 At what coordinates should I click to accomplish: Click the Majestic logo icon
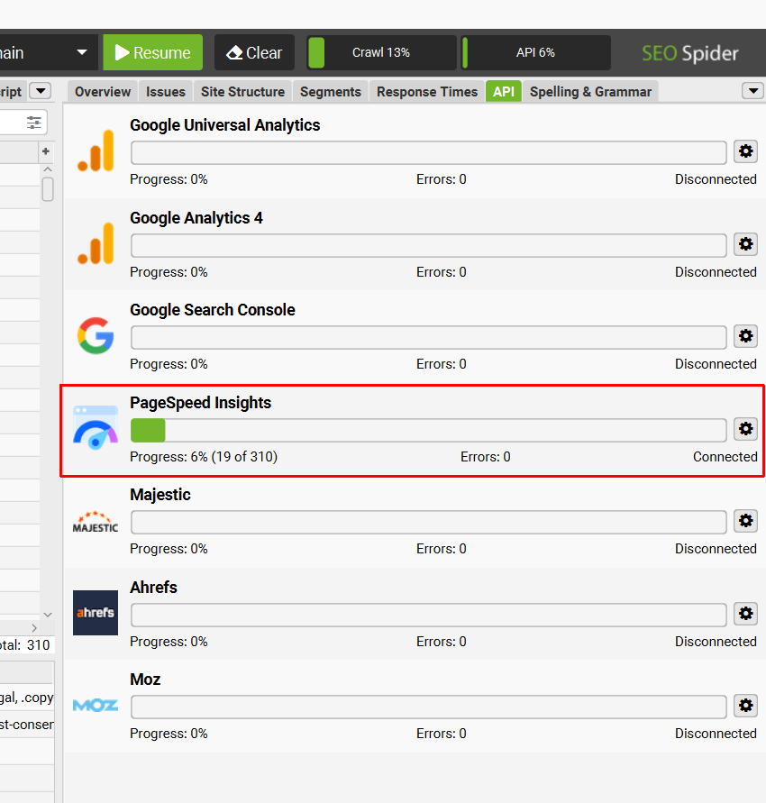(96, 522)
